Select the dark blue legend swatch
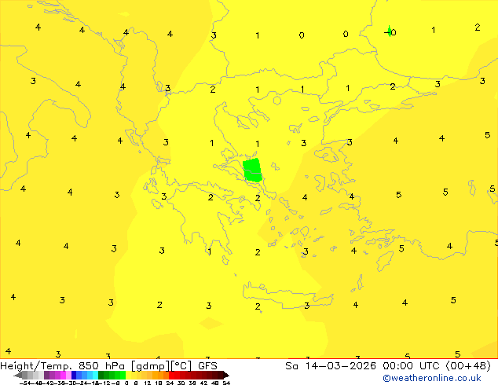The image size is (498, 385). click(x=74, y=375)
